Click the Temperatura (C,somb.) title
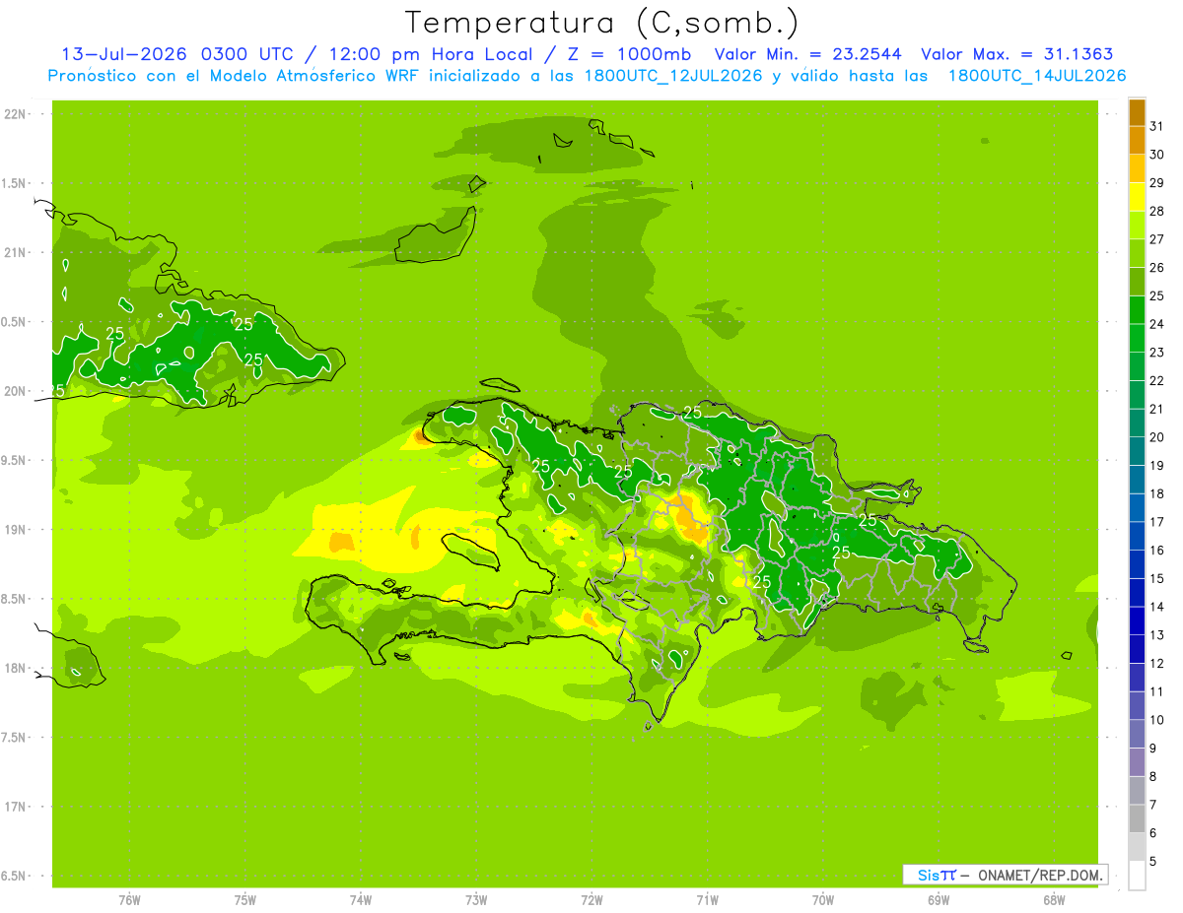 pyautogui.click(x=602, y=23)
